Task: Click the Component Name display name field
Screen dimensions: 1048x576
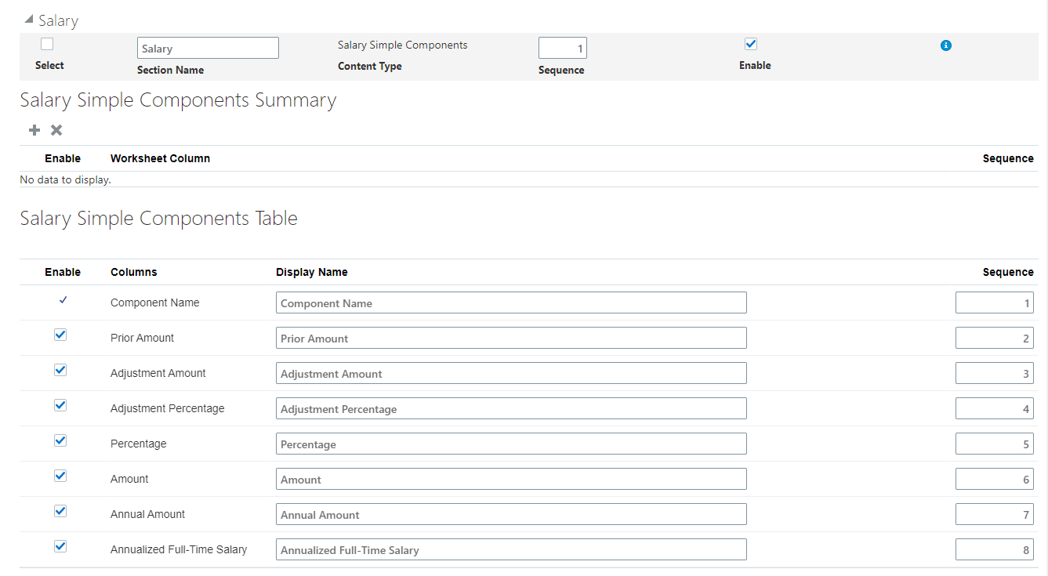Action: (511, 303)
